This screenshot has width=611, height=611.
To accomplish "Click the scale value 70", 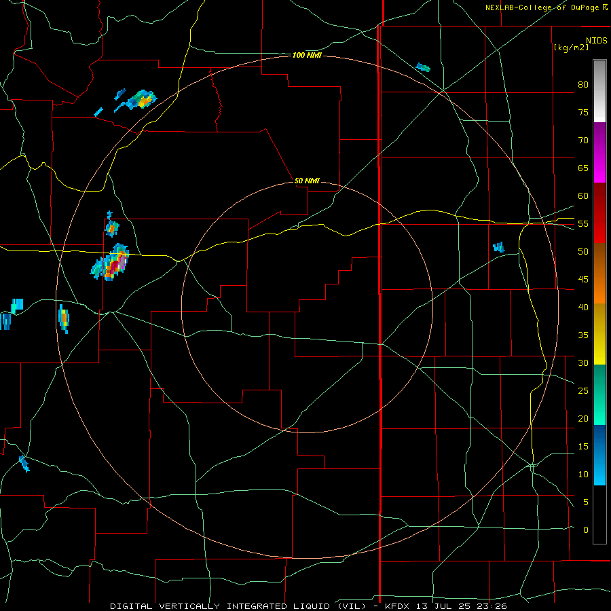I will click(583, 141).
